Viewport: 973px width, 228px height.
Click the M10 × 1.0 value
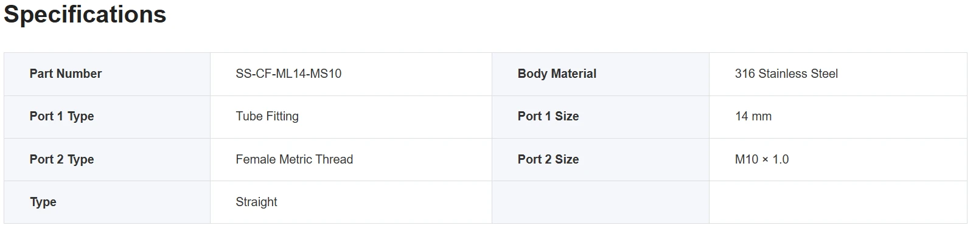762,159
